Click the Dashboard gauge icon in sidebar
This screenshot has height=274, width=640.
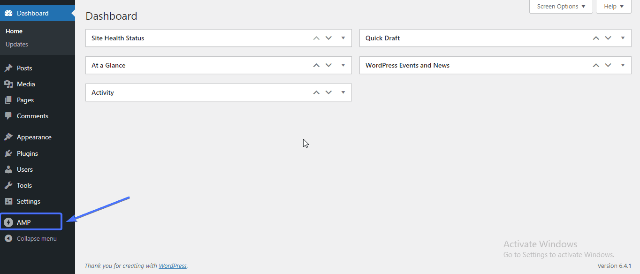tap(8, 13)
